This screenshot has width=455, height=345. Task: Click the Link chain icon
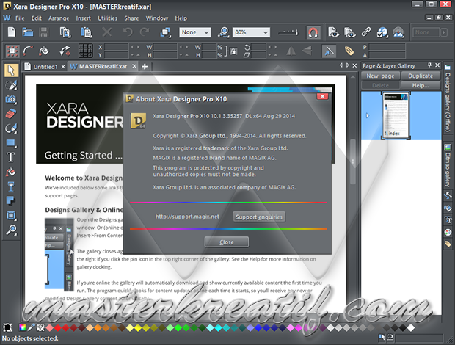366,32
